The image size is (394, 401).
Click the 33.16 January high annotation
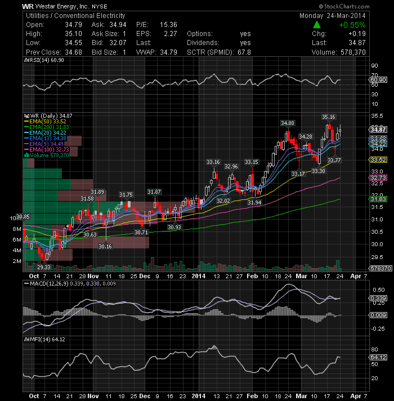pos(213,162)
